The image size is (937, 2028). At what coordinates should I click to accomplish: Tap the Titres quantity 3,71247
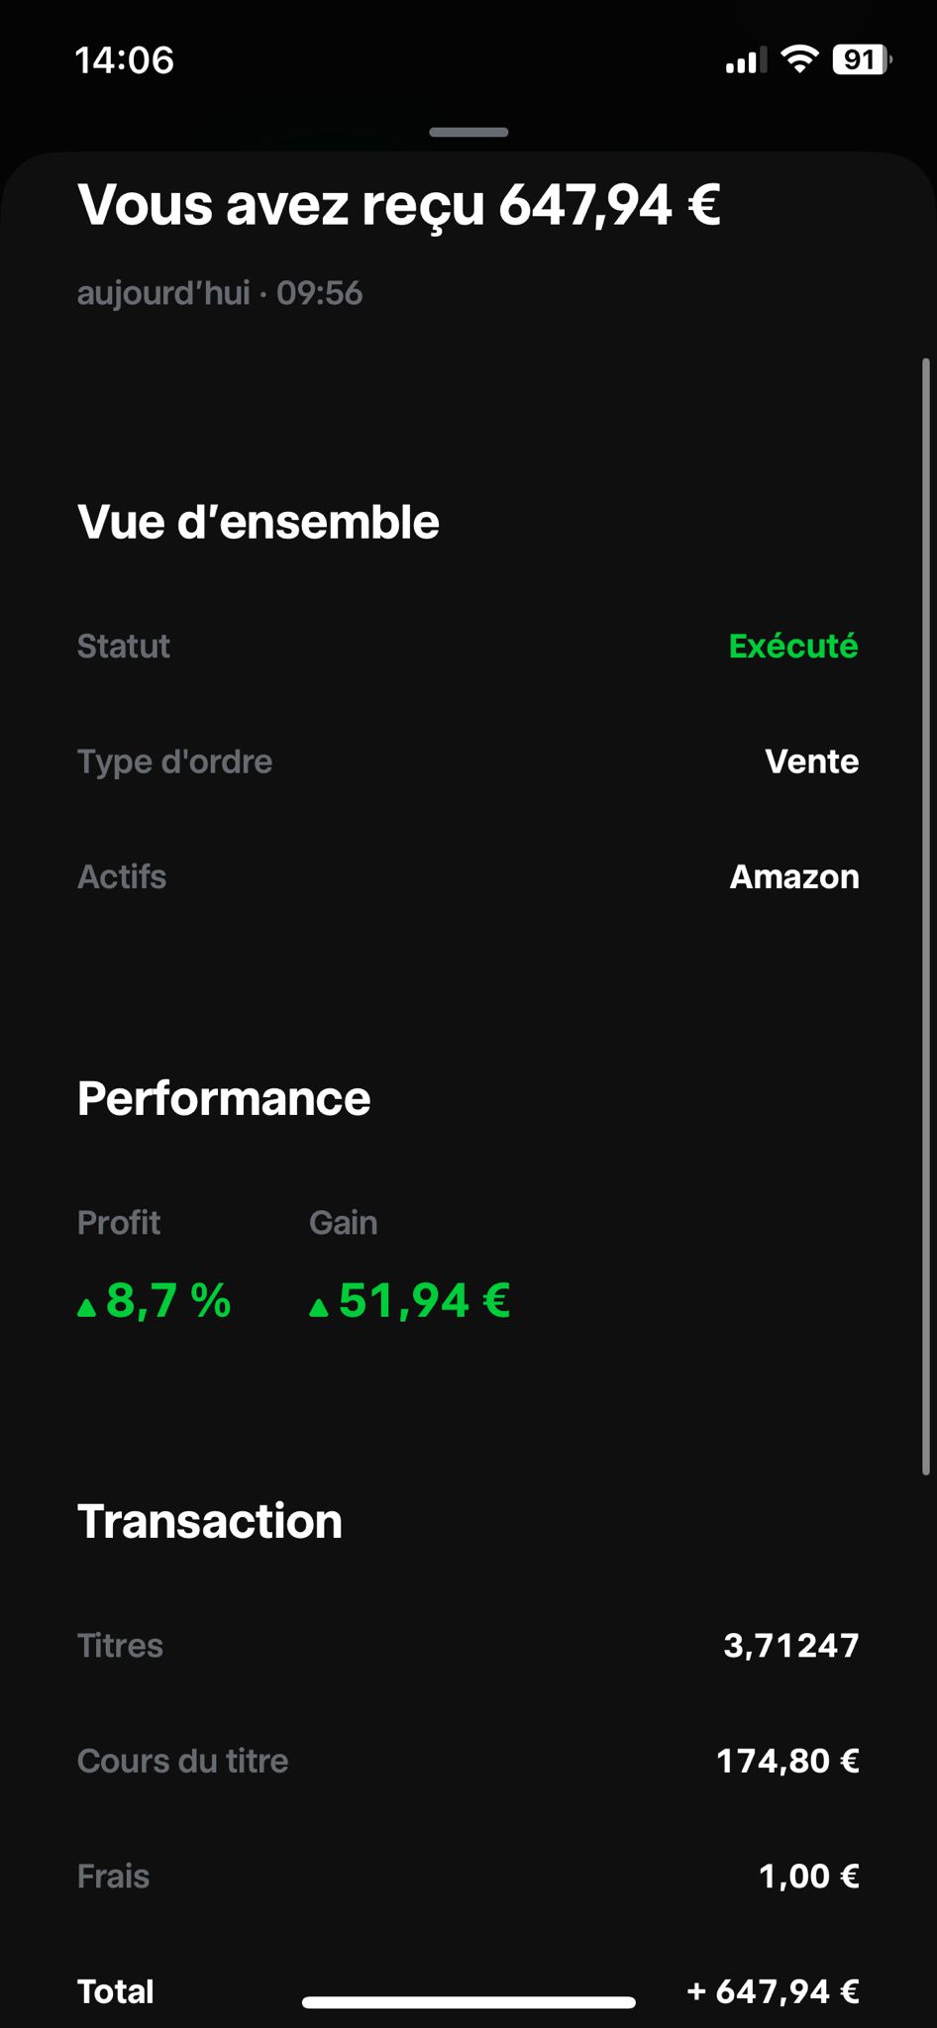pos(790,1645)
